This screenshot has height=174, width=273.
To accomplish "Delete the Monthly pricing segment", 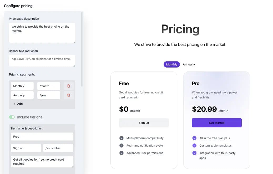I will click(x=68, y=86).
